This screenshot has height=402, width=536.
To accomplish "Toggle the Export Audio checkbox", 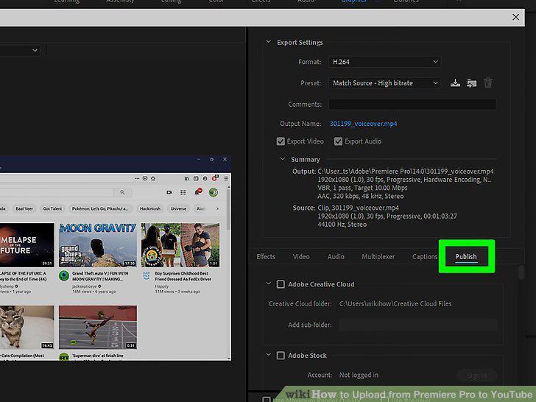I will 338,141.
